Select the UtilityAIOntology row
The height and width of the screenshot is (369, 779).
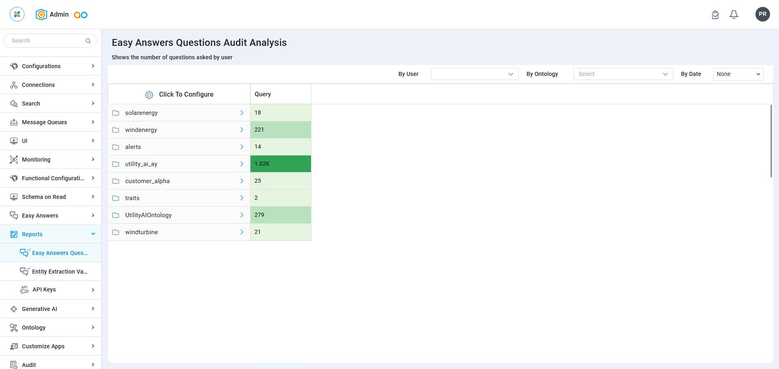pos(148,215)
